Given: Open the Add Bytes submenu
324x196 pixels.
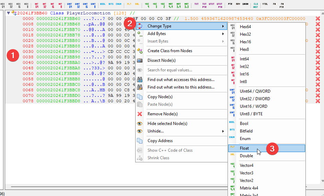Looking at the screenshot, I should coord(182,34).
